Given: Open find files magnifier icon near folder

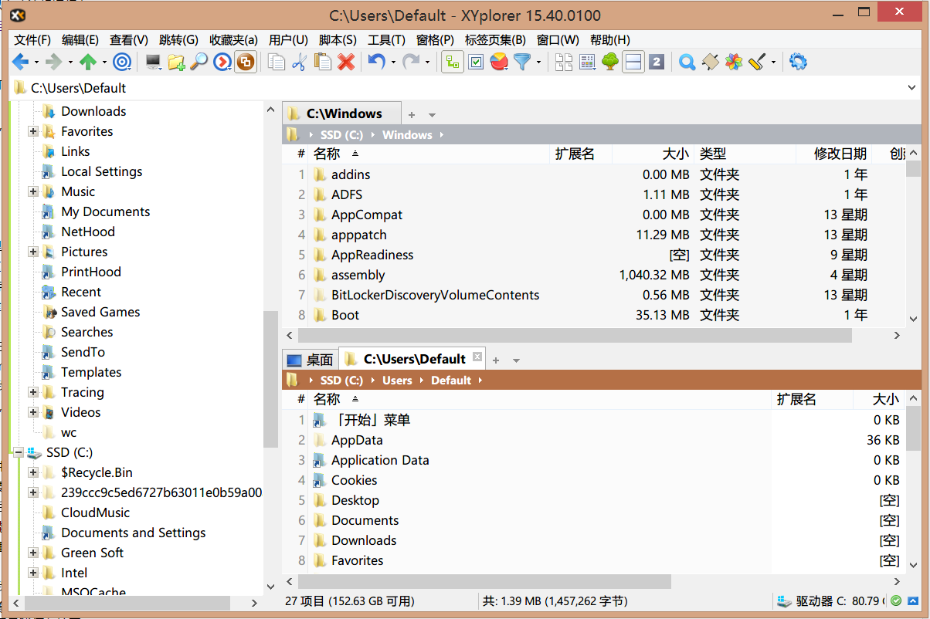Looking at the screenshot, I should pyautogui.click(x=199, y=63).
